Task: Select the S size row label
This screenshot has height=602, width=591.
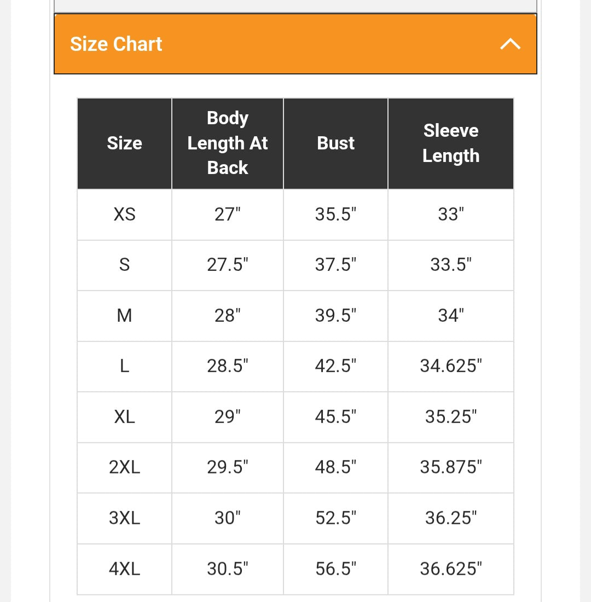Action: (x=124, y=265)
